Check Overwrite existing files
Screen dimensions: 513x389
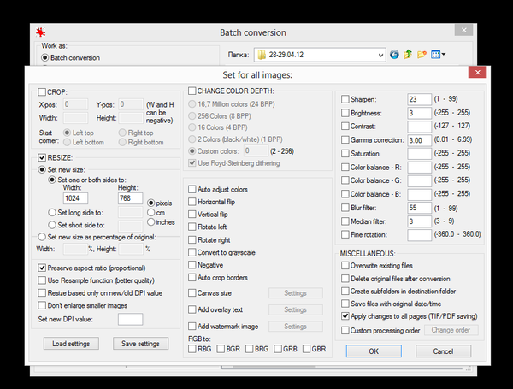click(x=345, y=265)
